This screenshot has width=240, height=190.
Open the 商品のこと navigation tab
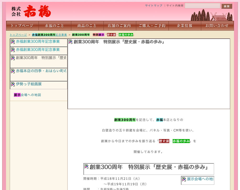tap(87, 26)
